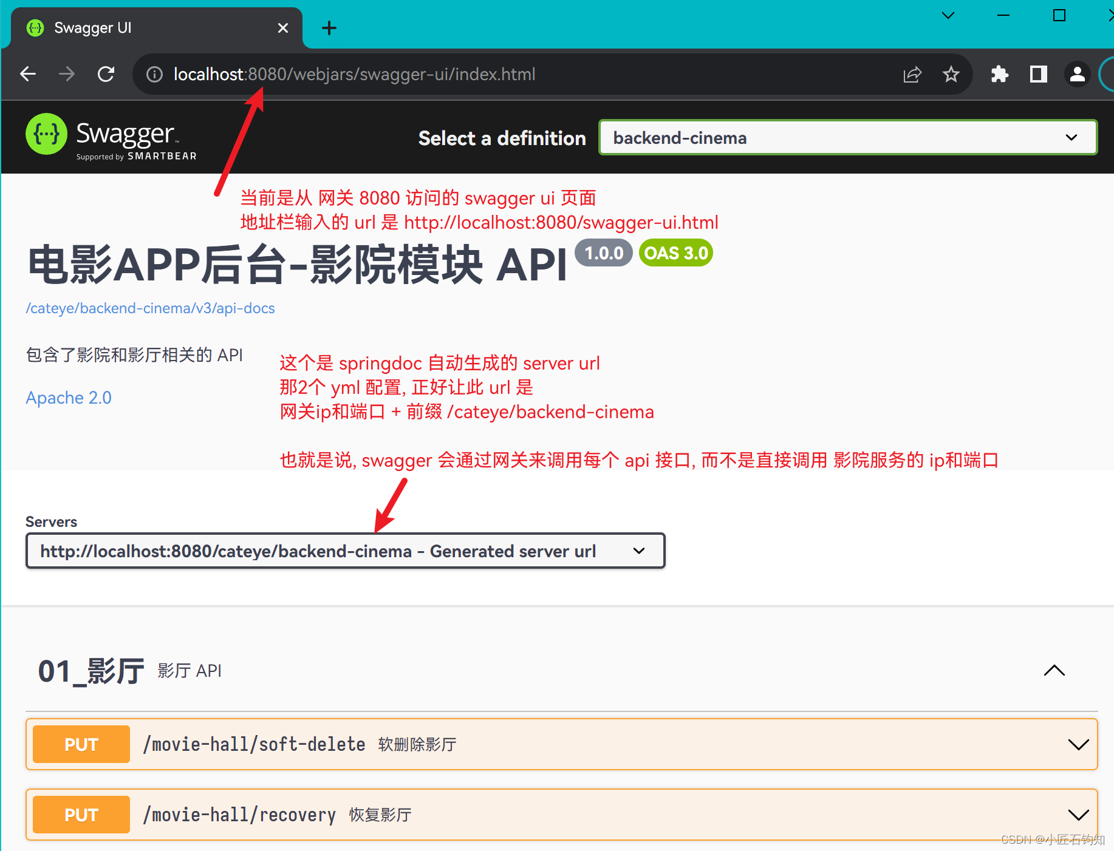Click the 1.0.0 version badge
The image size is (1114, 851).
point(604,253)
